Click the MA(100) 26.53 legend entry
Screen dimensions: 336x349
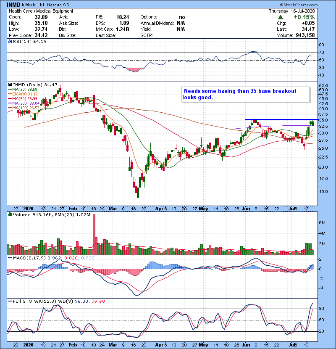click(x=24, y=108)
